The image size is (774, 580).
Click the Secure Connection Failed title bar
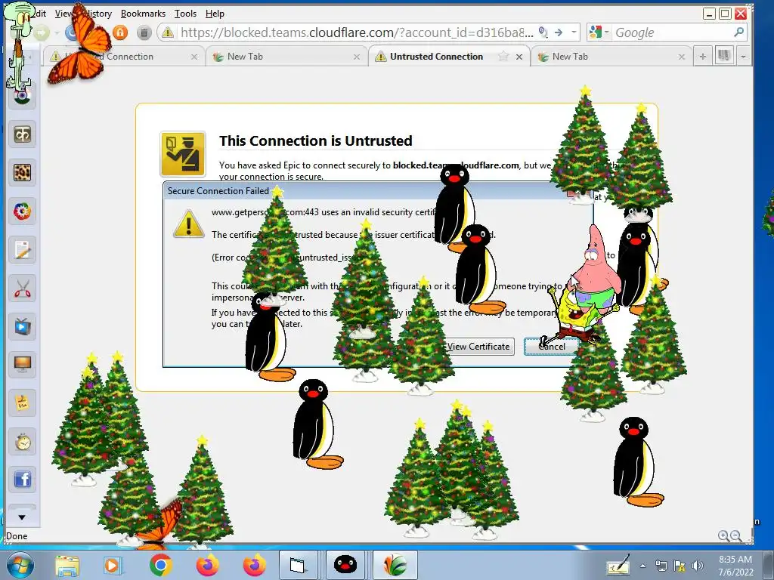[x=378, y=191]
